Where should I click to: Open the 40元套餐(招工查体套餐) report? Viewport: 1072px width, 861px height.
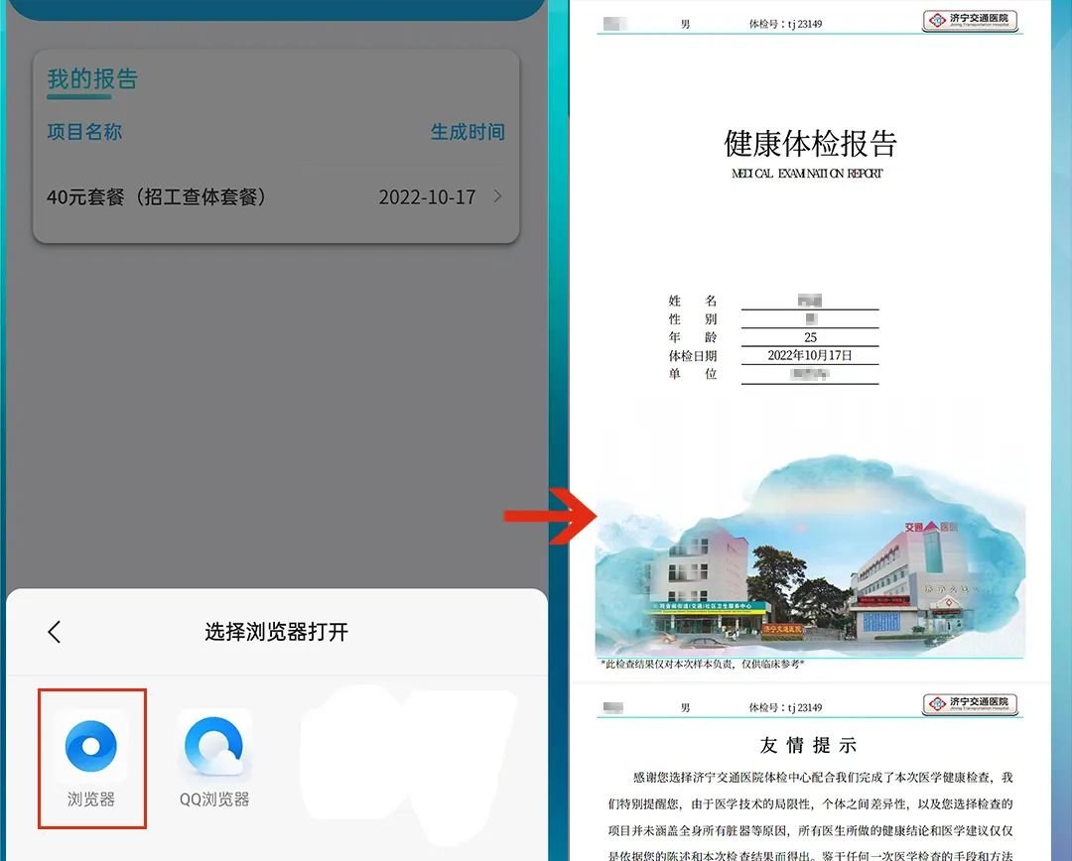coord(157,197)
